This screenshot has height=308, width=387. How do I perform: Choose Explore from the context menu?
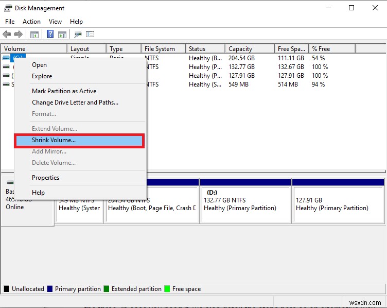(80, 76)
